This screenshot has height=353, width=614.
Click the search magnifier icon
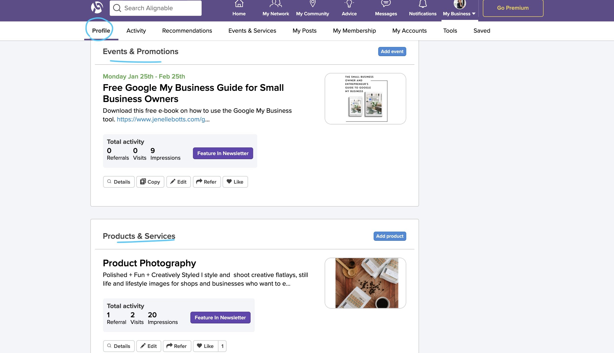click(117, 8)
